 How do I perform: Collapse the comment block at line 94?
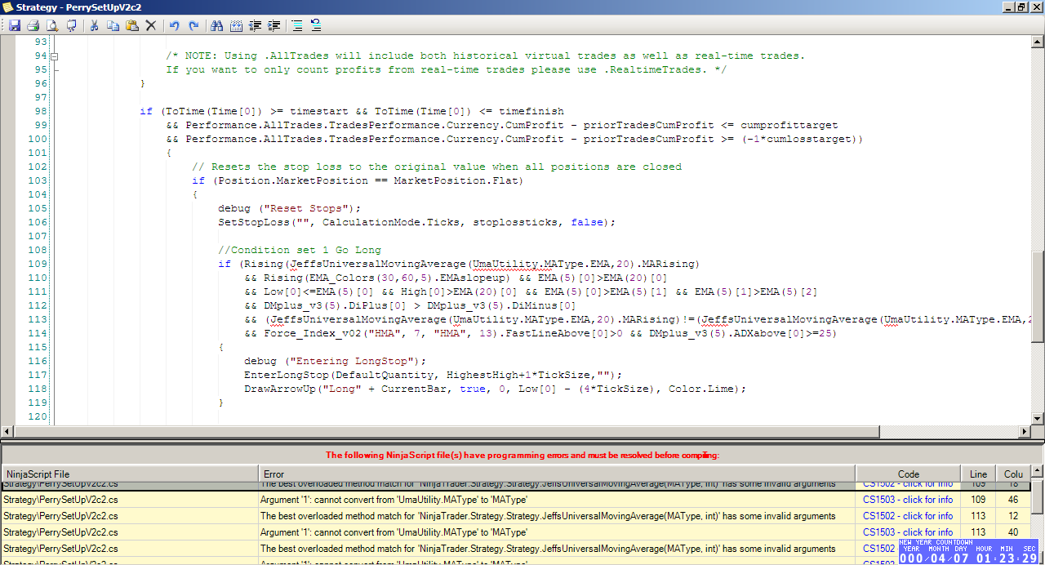(x=55, y=56)
